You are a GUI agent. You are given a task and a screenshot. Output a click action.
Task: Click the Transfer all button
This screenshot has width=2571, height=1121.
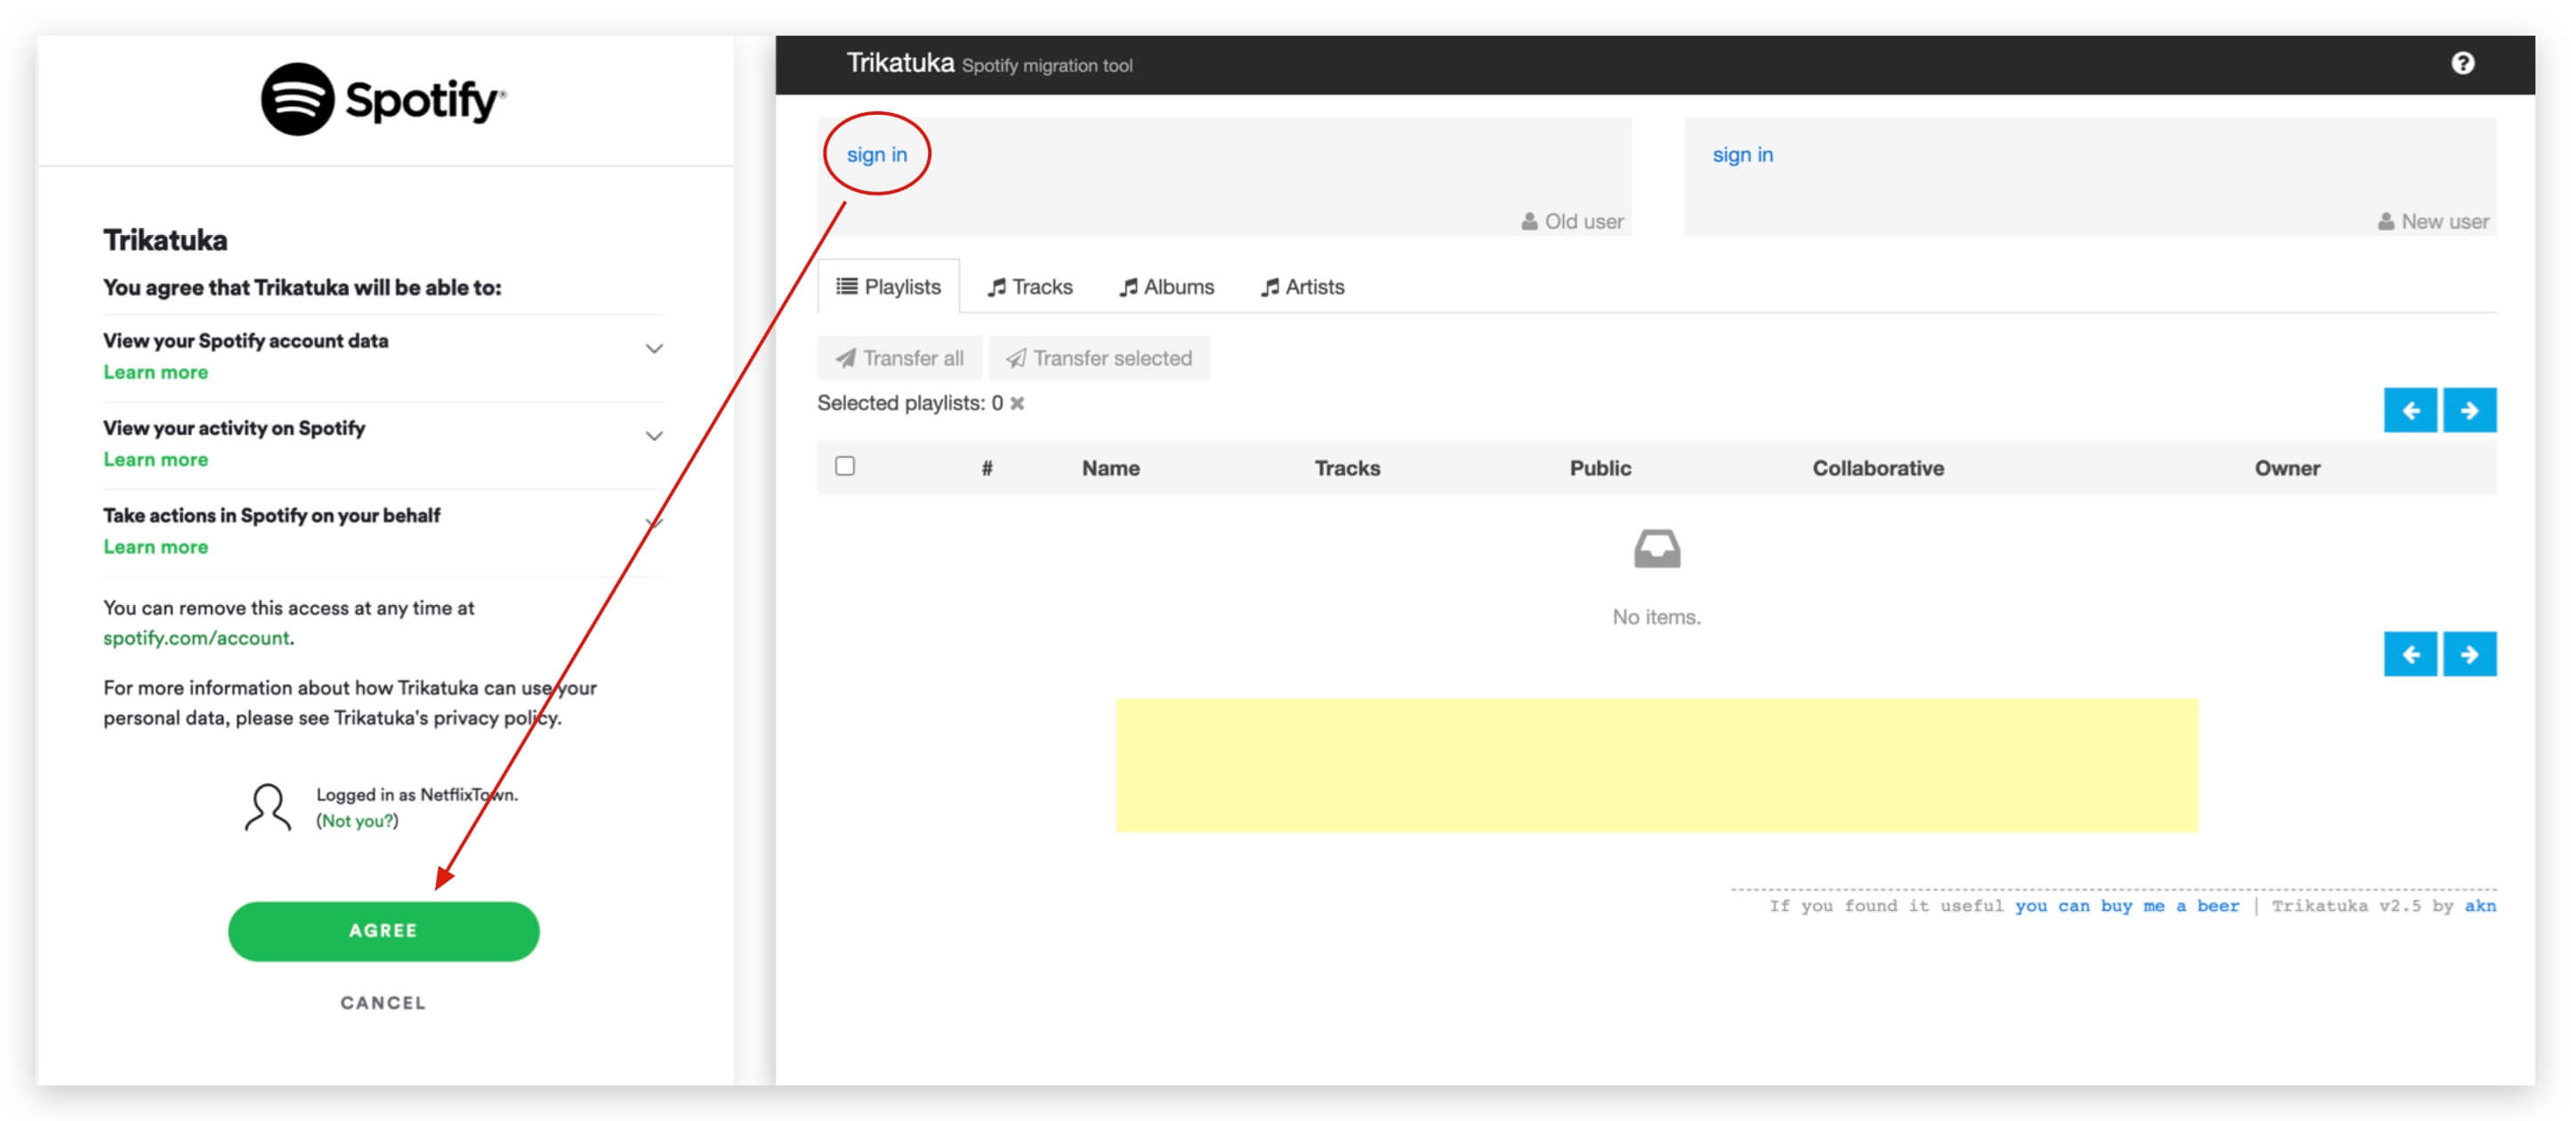(899, 359)
